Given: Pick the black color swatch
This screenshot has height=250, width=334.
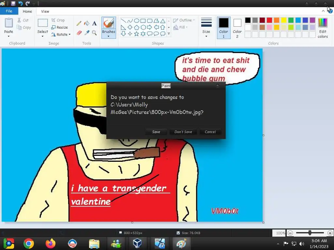Looking at the screenshot, I should tap(248, 20).
